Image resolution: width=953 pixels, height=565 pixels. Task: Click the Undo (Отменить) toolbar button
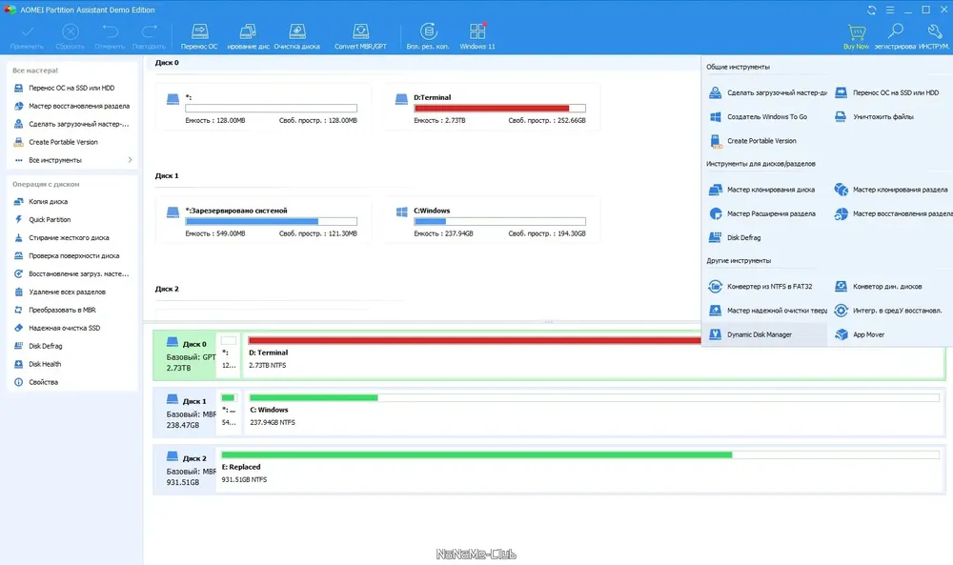click(x=110, y=36)
